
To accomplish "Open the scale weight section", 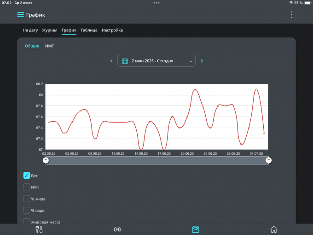I will pos(196,229).
